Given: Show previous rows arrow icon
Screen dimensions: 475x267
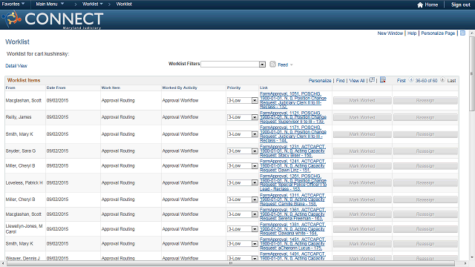Looking at the screenshot, I should click(411, 80).
